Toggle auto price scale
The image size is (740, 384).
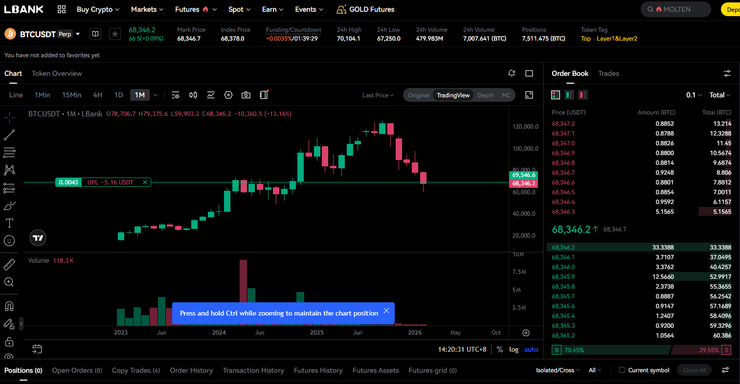click(531, 349)
